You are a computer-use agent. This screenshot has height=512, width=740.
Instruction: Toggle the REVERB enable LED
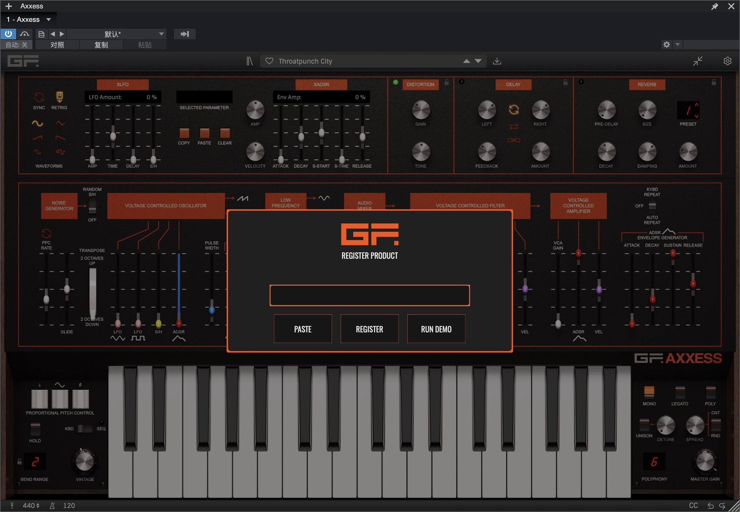pyautogui.click(x=581, y=82)
